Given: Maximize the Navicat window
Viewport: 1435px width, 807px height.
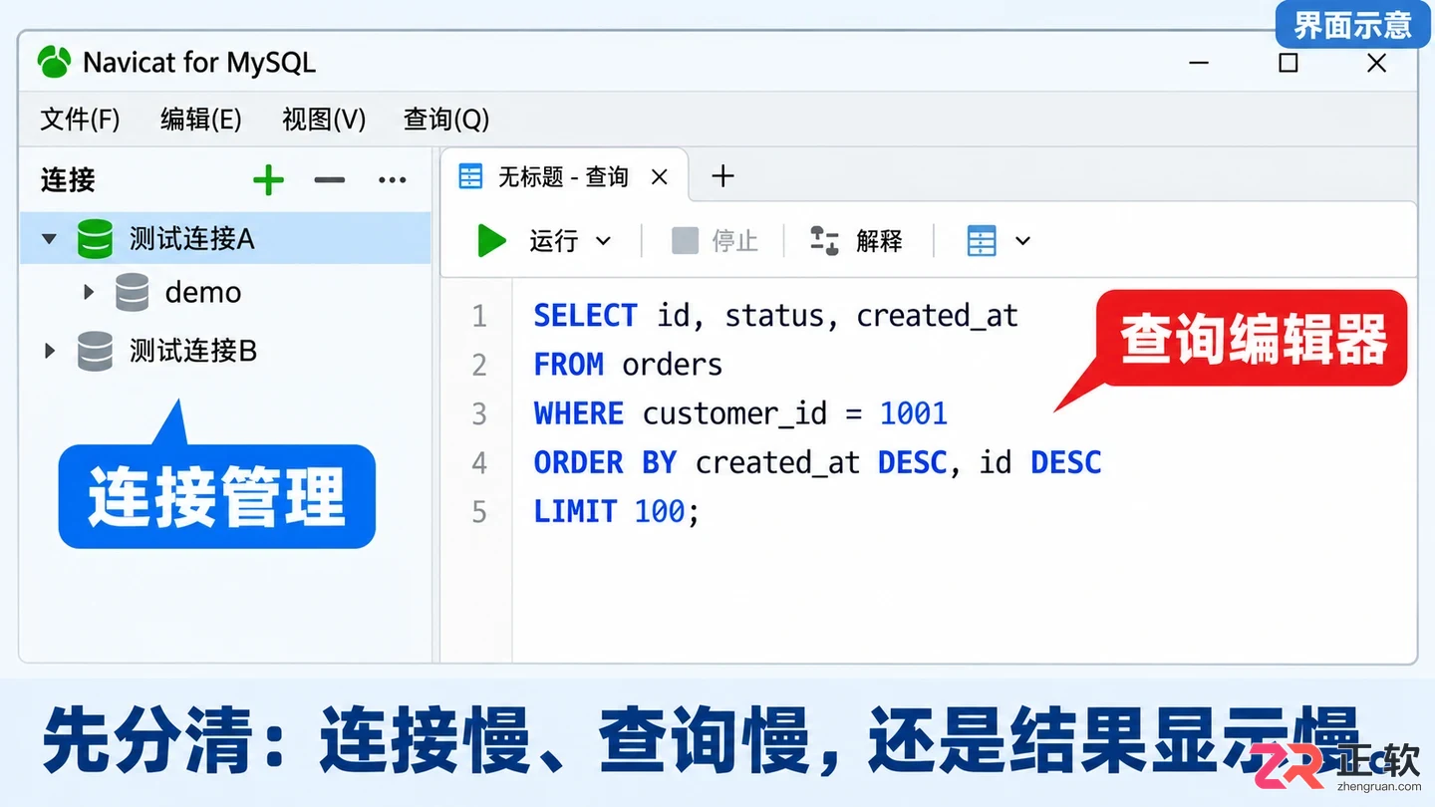Looking at the screenshot, I should 1289,63.
